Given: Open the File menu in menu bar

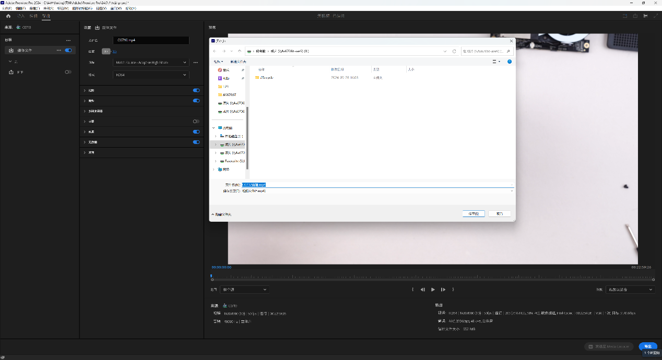Looking at the screenshot, I should point(6,8).
